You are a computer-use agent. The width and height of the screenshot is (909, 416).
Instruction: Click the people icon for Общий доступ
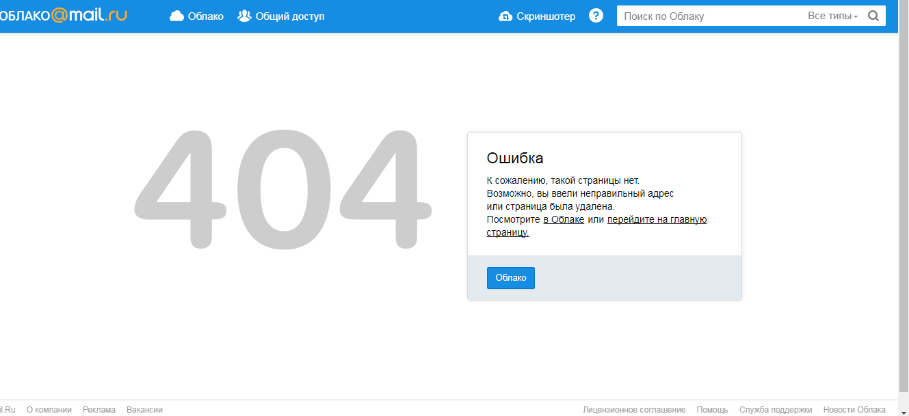[x=244, y=16]
